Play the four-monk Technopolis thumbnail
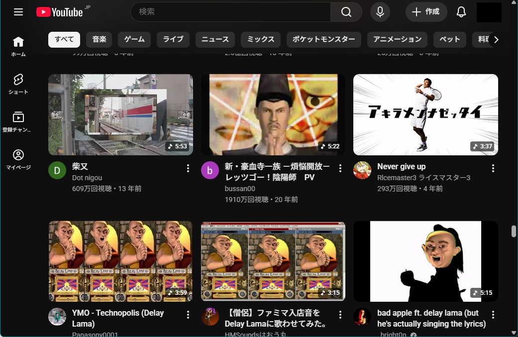 120,261
